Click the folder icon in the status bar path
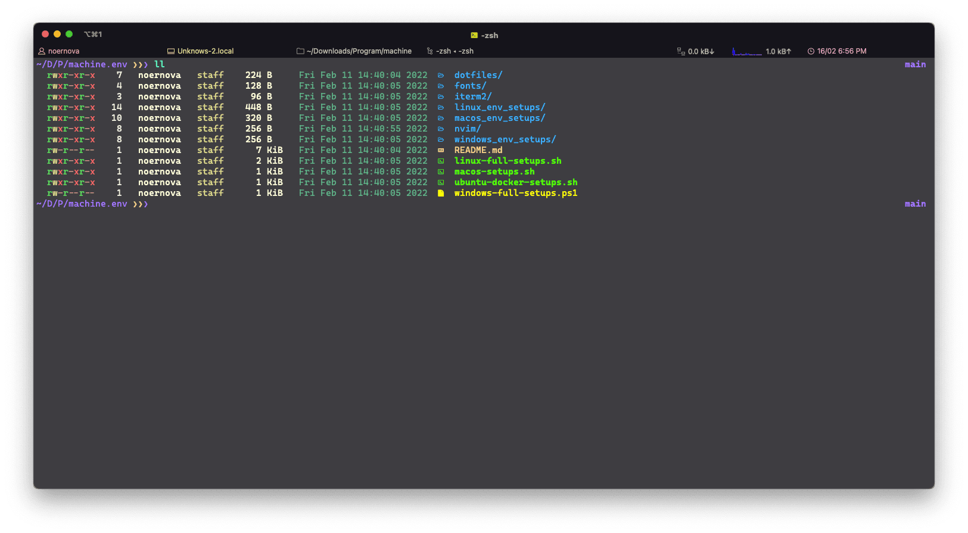This screenshot has width=968, height=533. pos(300,51)
